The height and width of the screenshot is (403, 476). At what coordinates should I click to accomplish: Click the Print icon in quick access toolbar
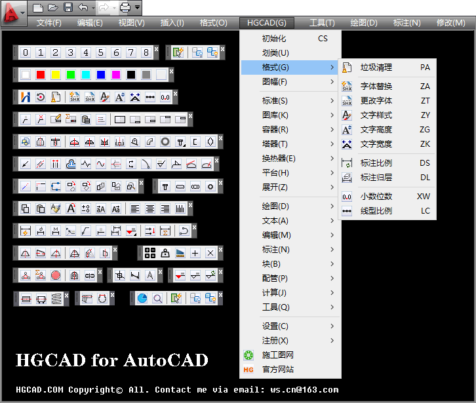[125, 8]
